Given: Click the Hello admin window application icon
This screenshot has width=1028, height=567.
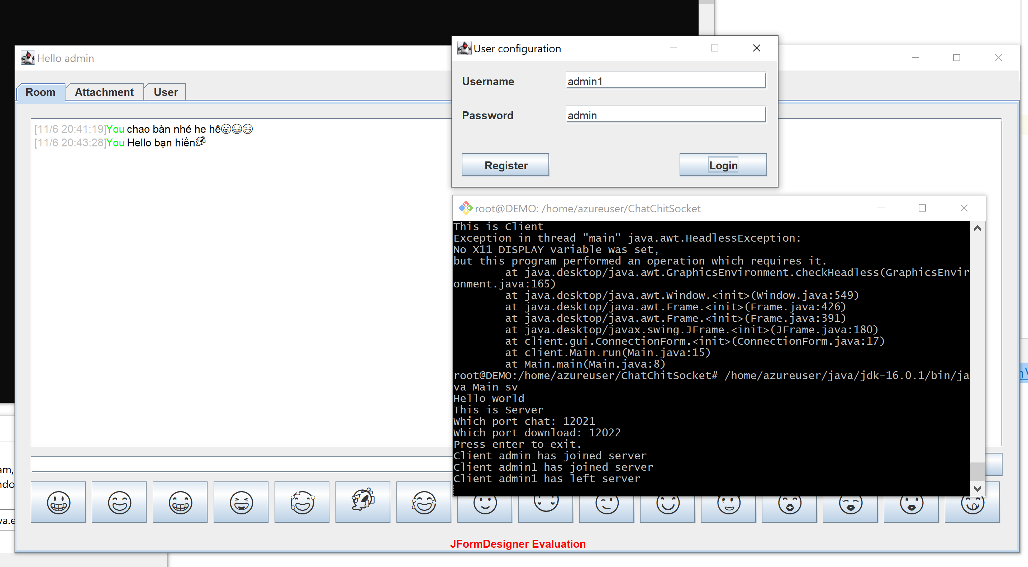Looking at the screenshot, I should point(27,58).
